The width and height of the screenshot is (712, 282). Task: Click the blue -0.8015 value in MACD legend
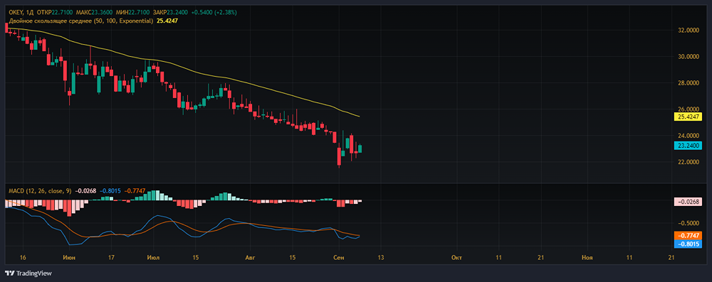[x=110, y=191]
